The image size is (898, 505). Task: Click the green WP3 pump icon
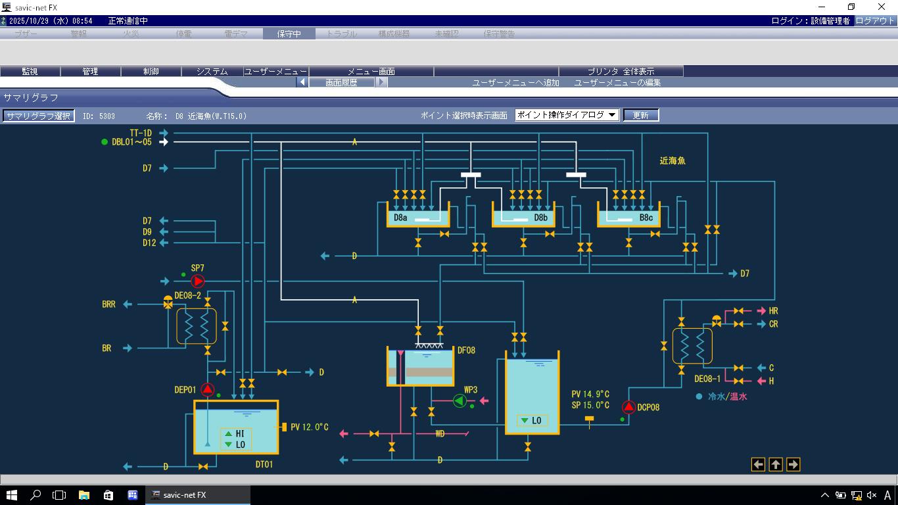pos(460,400)
